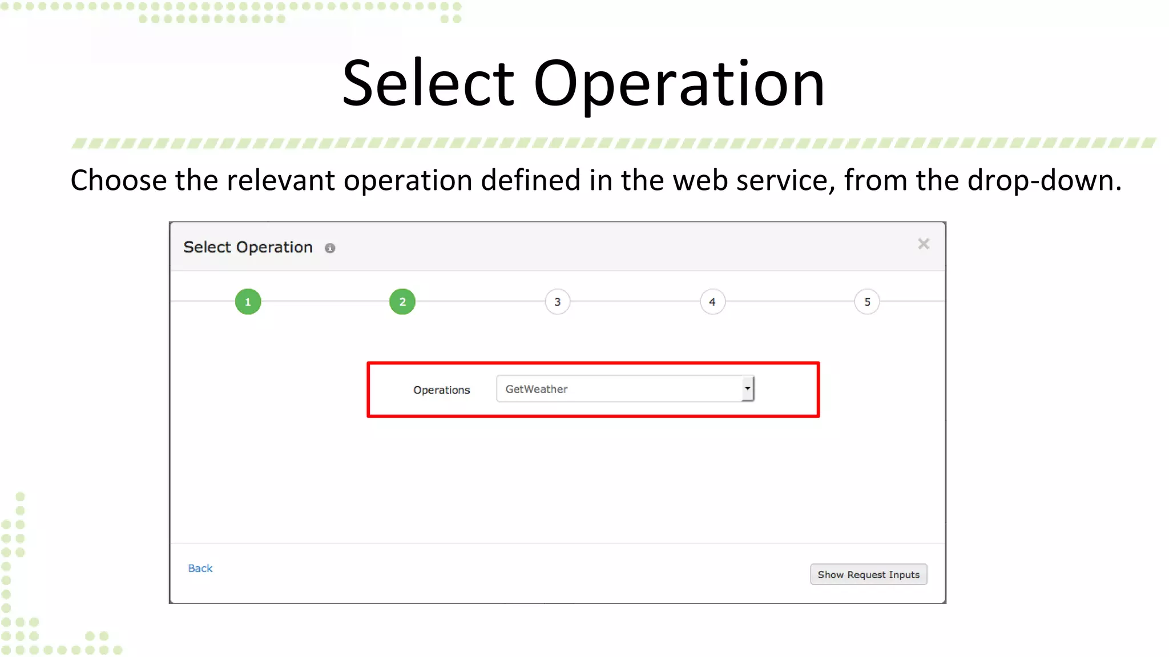Viewport: 1169px width, 657px height.
Task: Click the GetWeather selected value text
Action: click(537, 389)
